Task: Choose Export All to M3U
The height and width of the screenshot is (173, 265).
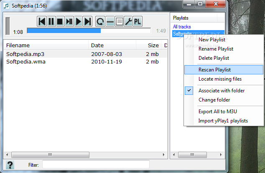Action: (224, 112)
